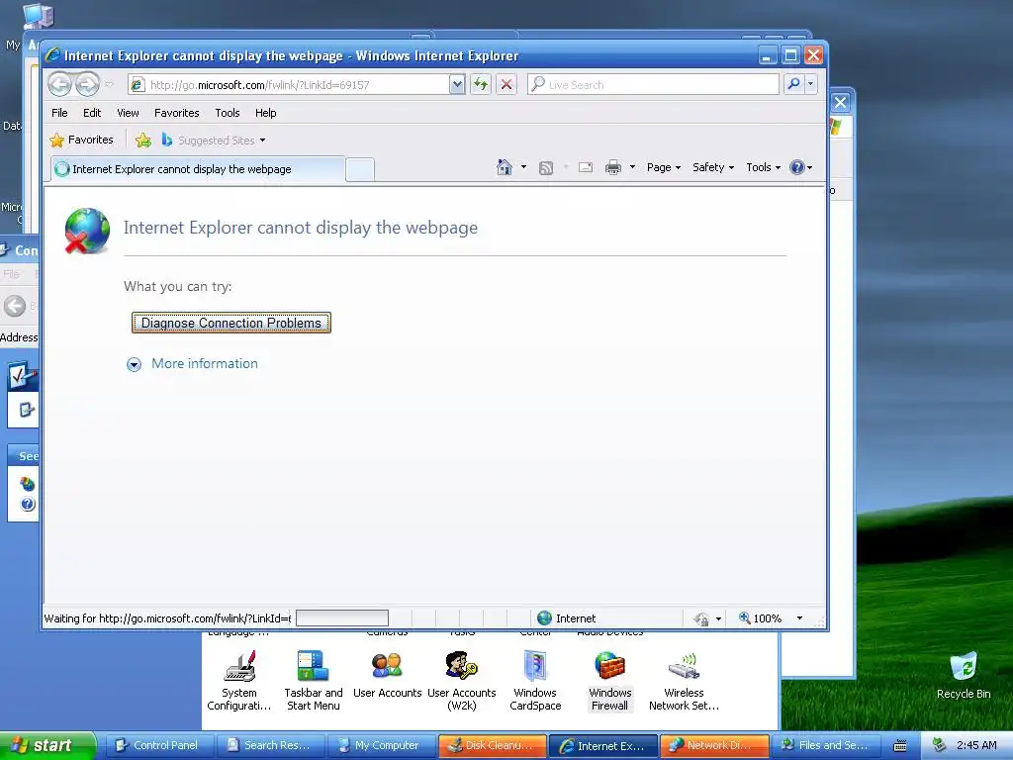Click the Help question mark icon
1013x760 pixels.
797,167
